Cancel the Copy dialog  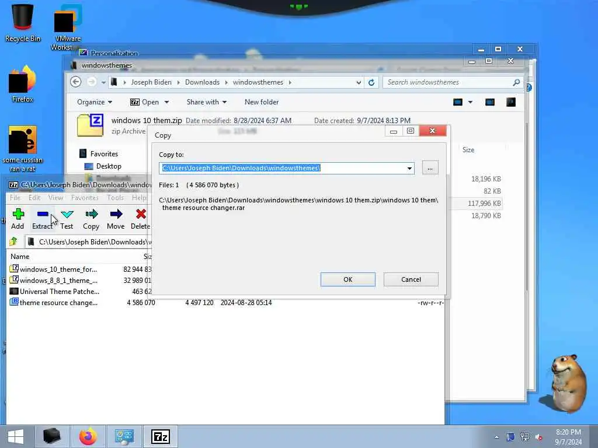click(x=411, y=279)
